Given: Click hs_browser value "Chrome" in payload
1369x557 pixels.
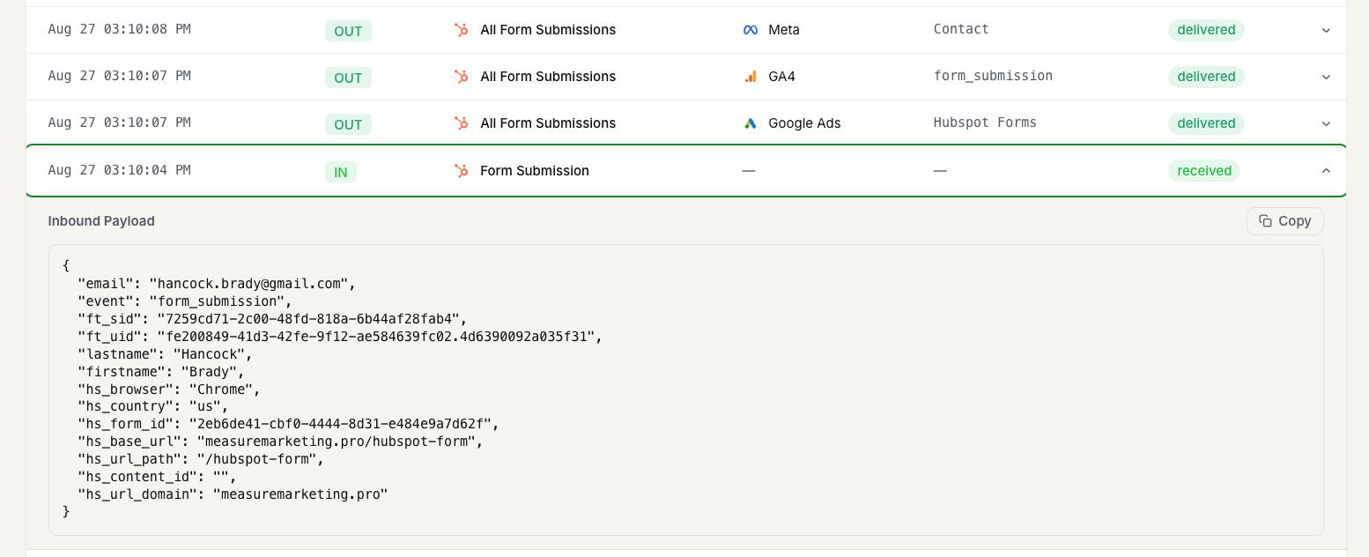Looking at the screenshot, I should [x=219, y=390].
